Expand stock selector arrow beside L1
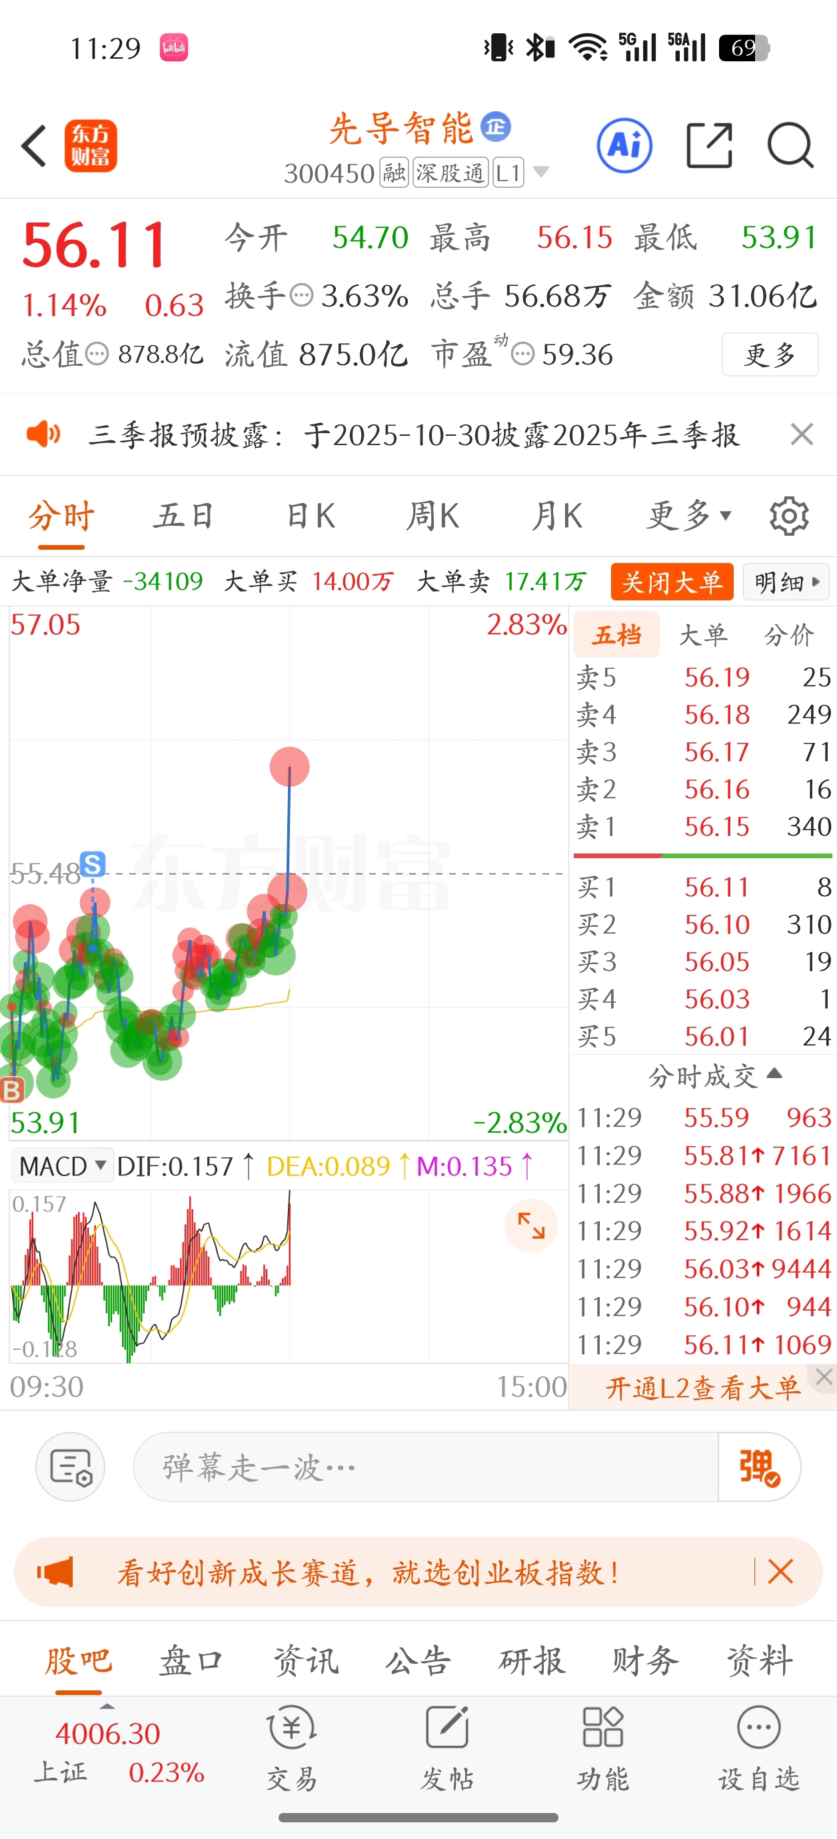The image size is (837, 1839). click(x=541, y=172)
